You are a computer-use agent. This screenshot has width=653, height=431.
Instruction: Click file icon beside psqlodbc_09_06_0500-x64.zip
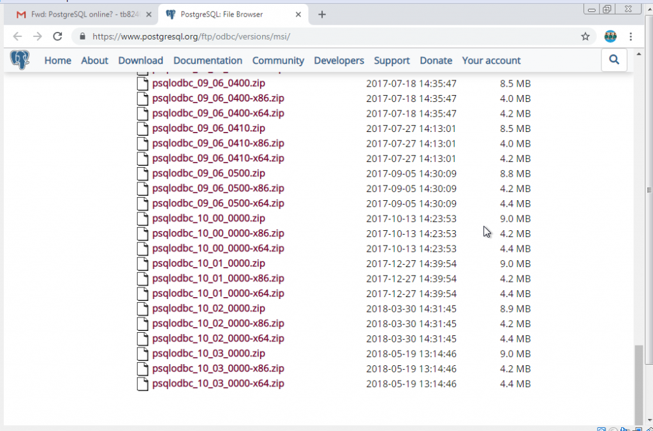click(x=142, y=203)
